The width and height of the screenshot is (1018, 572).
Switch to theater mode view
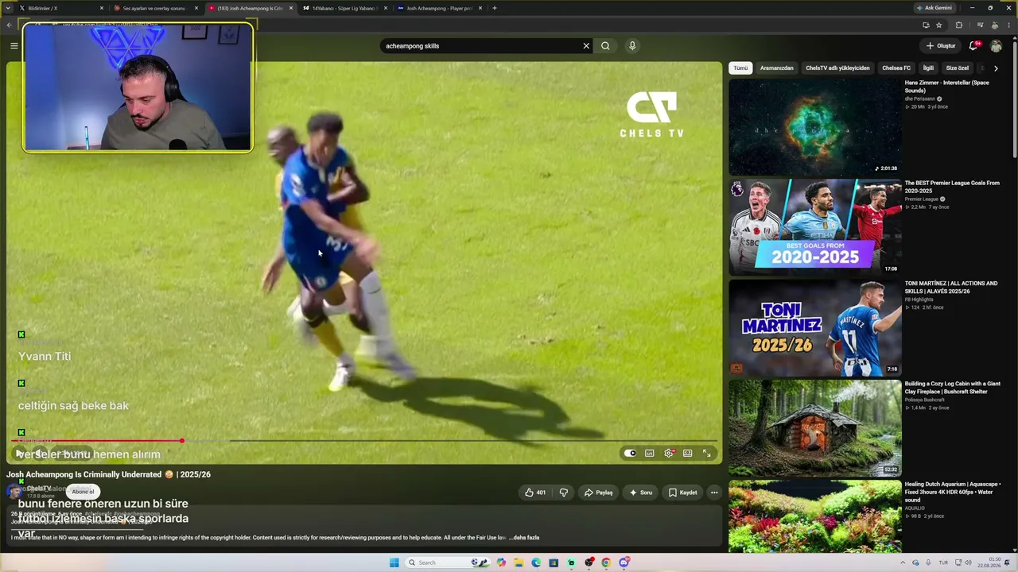688,454
